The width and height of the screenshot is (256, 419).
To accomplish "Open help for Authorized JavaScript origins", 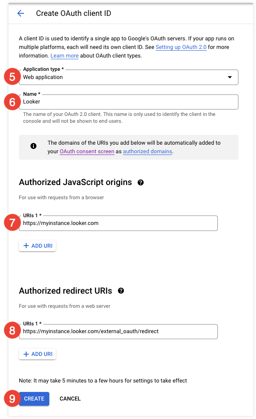I will tap(141, 182).
